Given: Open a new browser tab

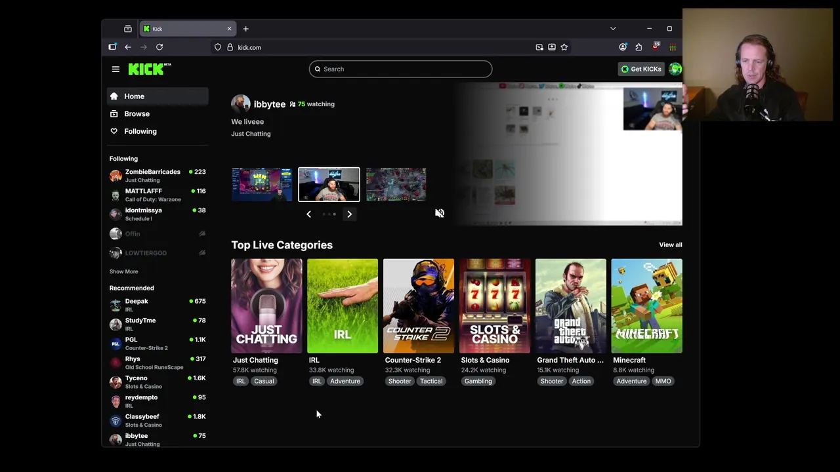Looking at the screenshot, I should (x=245, y=29).
